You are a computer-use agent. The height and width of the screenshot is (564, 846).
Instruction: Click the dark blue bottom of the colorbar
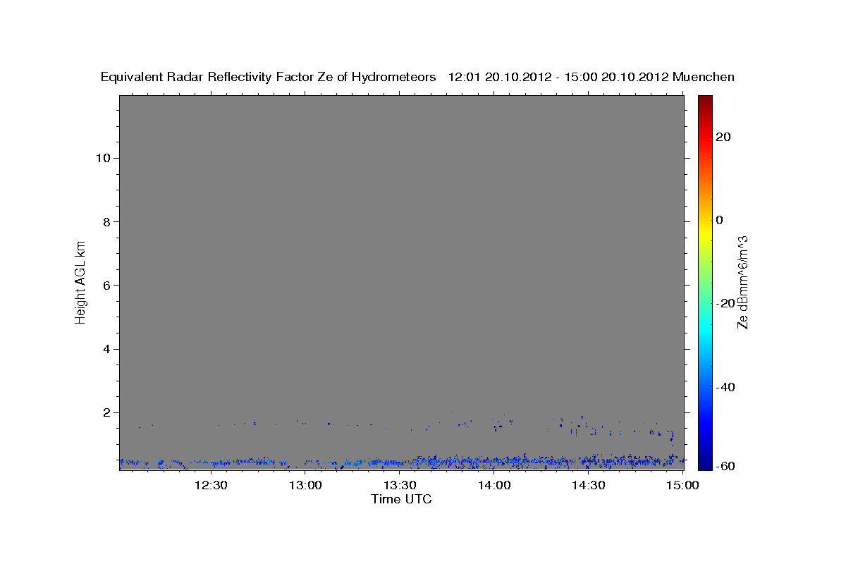[x=705, y=462]
